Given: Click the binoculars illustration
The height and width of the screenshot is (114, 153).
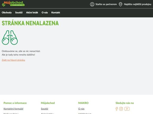Looking at the screenshot, I should click(x=10, y=37).
